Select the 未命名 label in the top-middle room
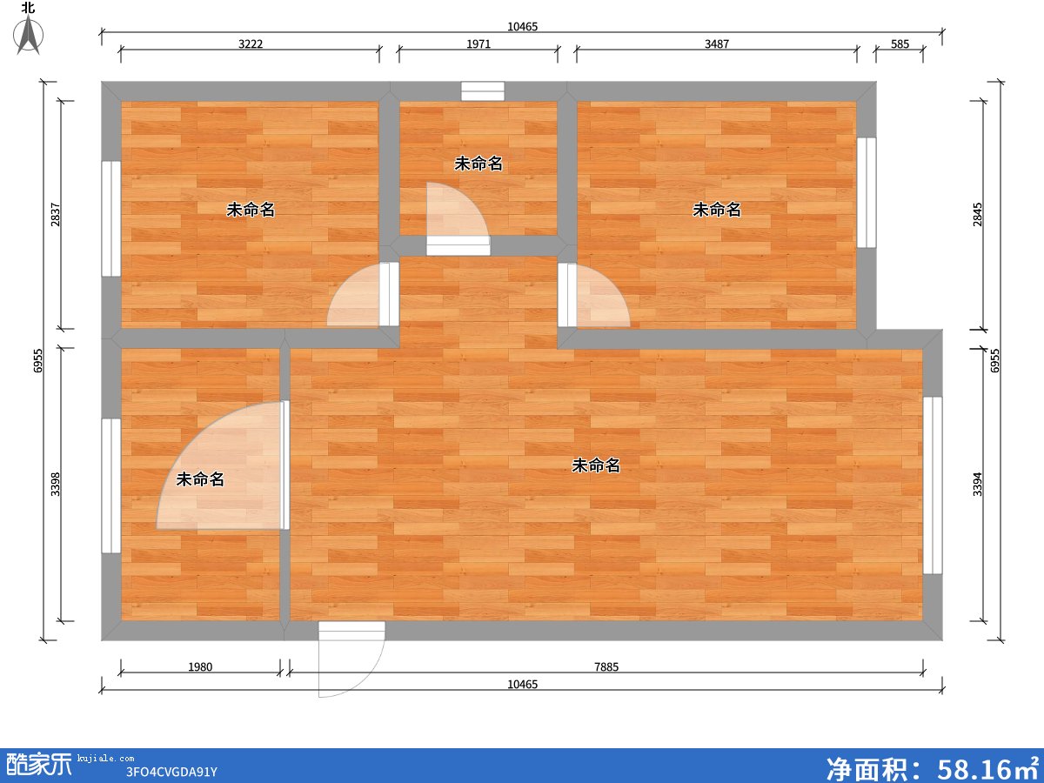 click(478, 164)
